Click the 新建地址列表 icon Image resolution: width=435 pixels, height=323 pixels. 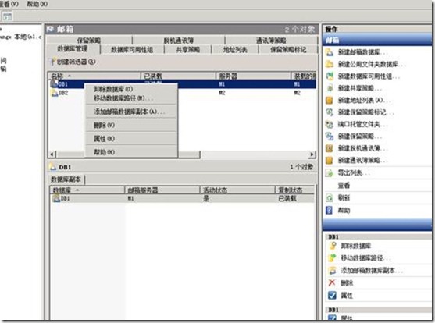330,100
